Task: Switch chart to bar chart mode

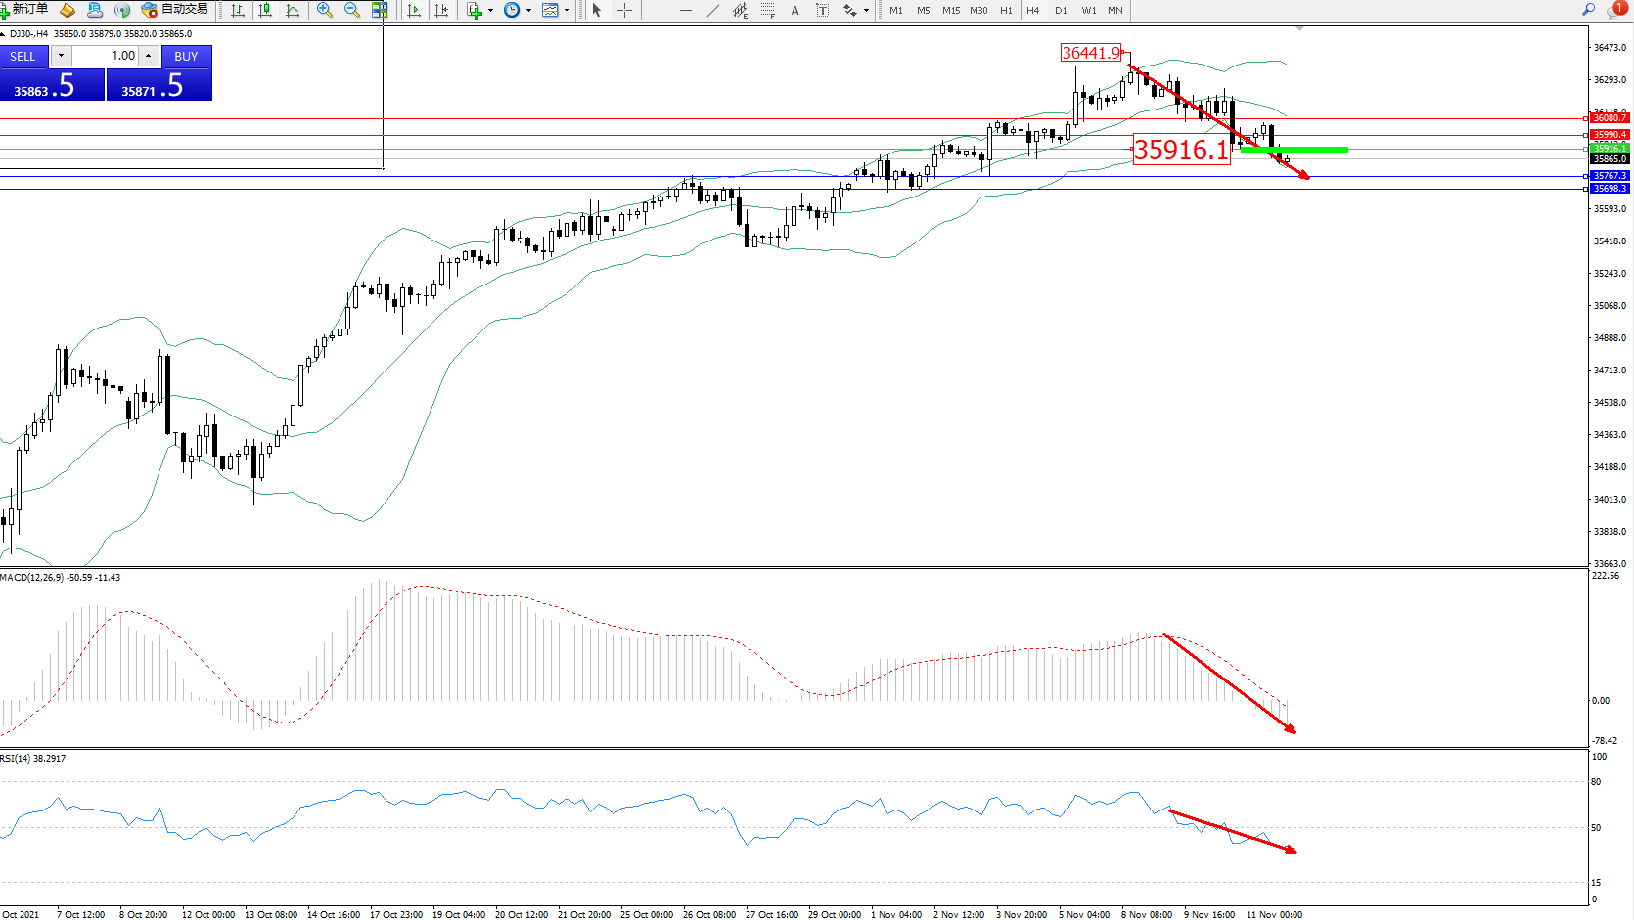Action: [238, 10]
